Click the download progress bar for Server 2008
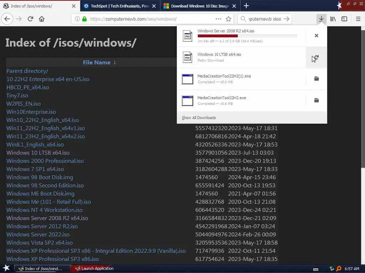Screen dimensions: 365x273 (247, 36)
